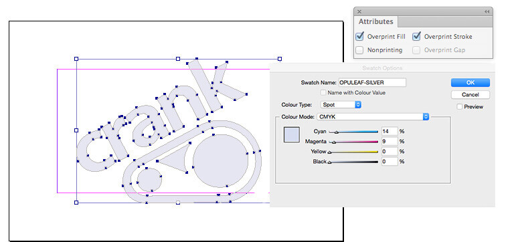
Task: Click the Magenta percentage value field
Action: coord(390,141)
